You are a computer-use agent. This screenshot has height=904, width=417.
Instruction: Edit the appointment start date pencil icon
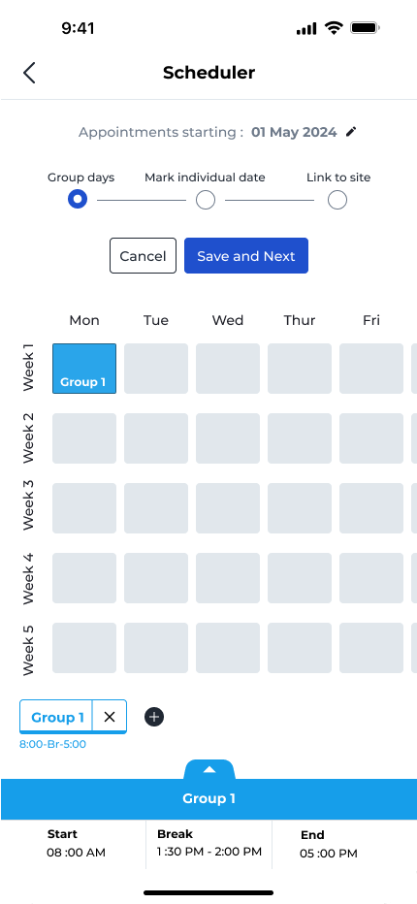(x=351, y=132)
